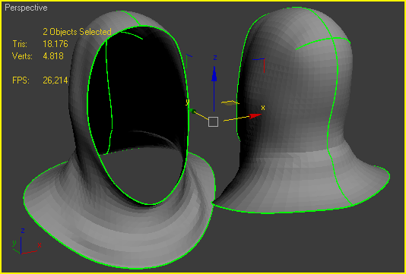The height and width of the screenshot is (274, 406).
Task: Click the '2 Objects Selected' status text
Action: pos(77,32)
